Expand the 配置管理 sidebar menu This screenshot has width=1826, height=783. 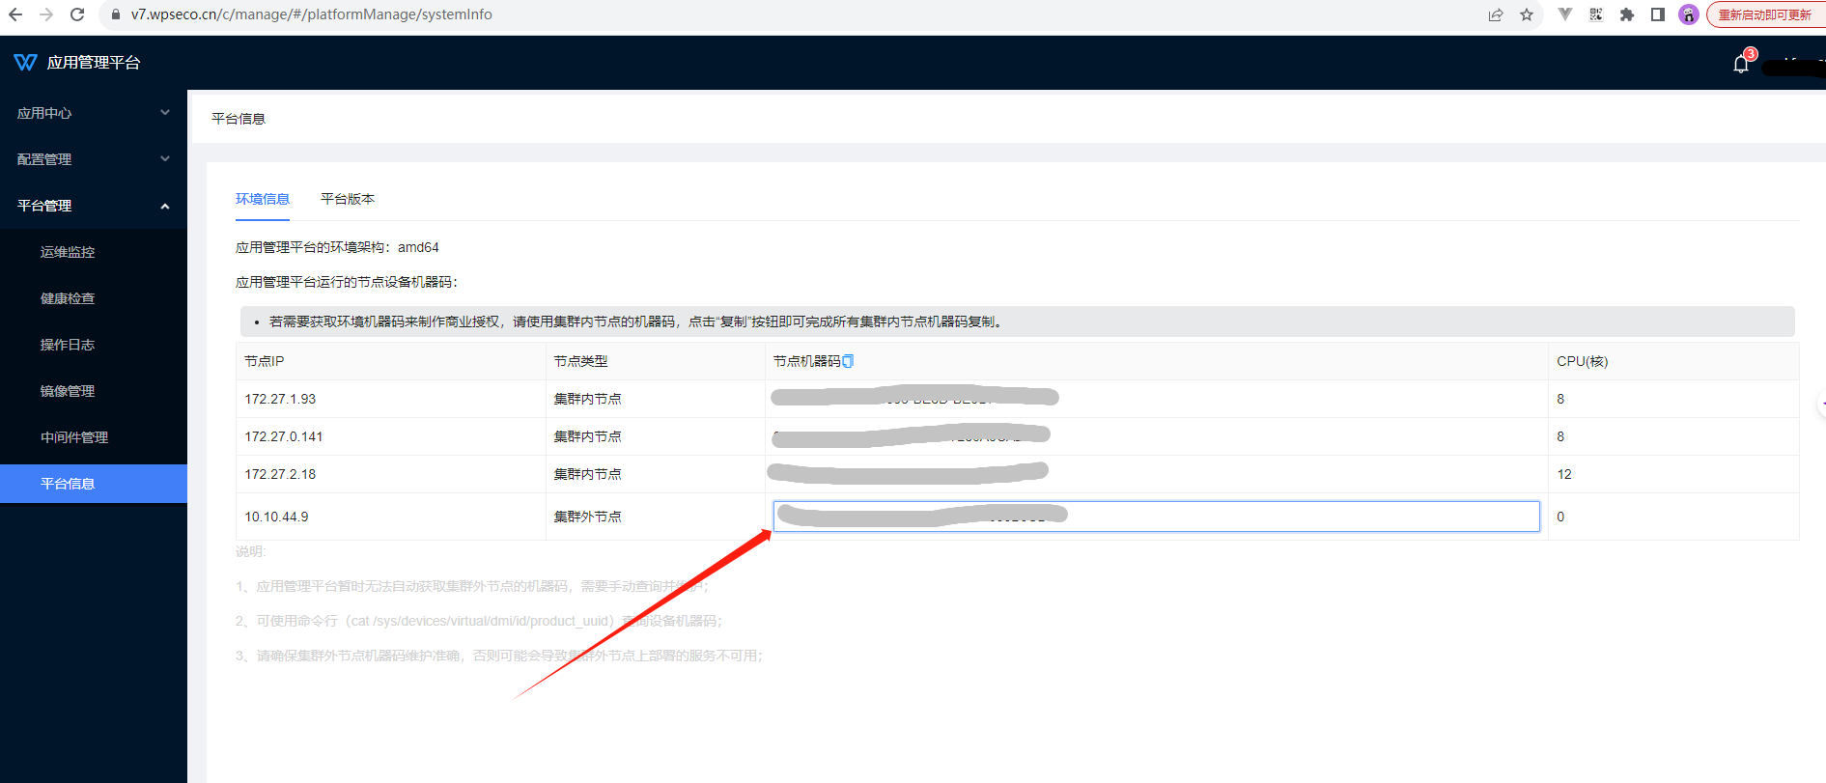(x=93, y=159)
